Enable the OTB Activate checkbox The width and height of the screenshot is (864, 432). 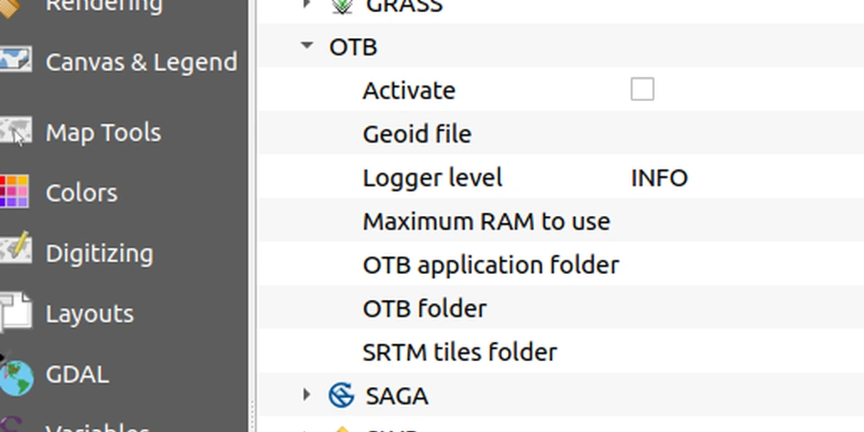click(642, 89)
